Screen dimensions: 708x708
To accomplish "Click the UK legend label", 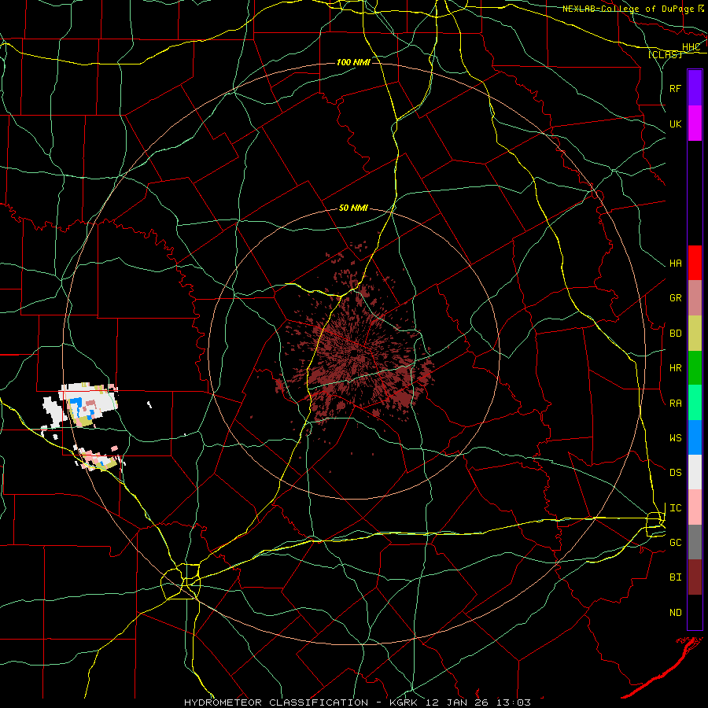I will (x=676, y=124).
